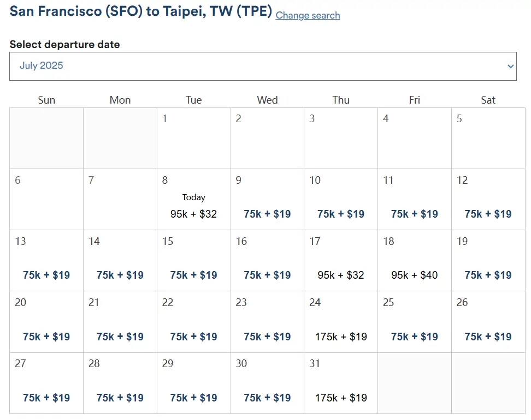The width and height of the screenshot is (531, 420).
Task: Choose July 24 fare 175k + $19
Action: (x=341, y=322)
